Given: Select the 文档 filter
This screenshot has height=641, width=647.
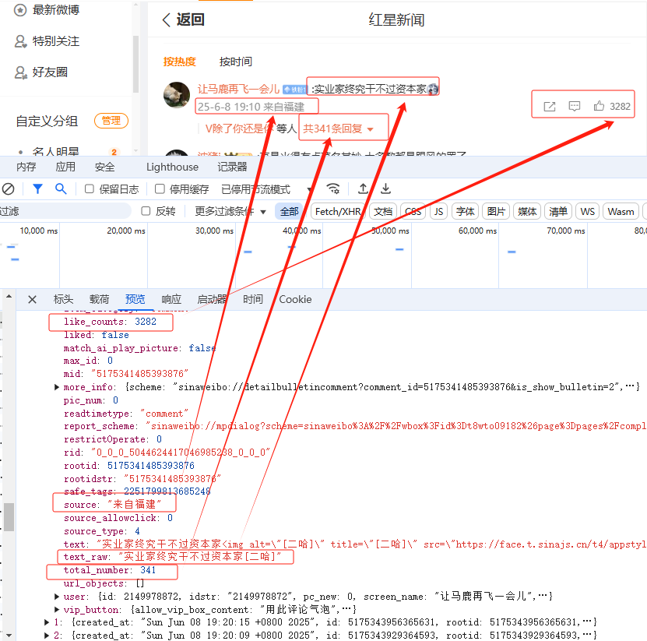Looking at the screenshot, I should coord(383,212).
